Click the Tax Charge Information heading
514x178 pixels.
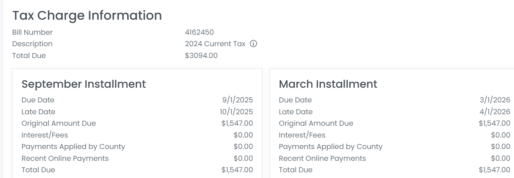click(87, 15)
